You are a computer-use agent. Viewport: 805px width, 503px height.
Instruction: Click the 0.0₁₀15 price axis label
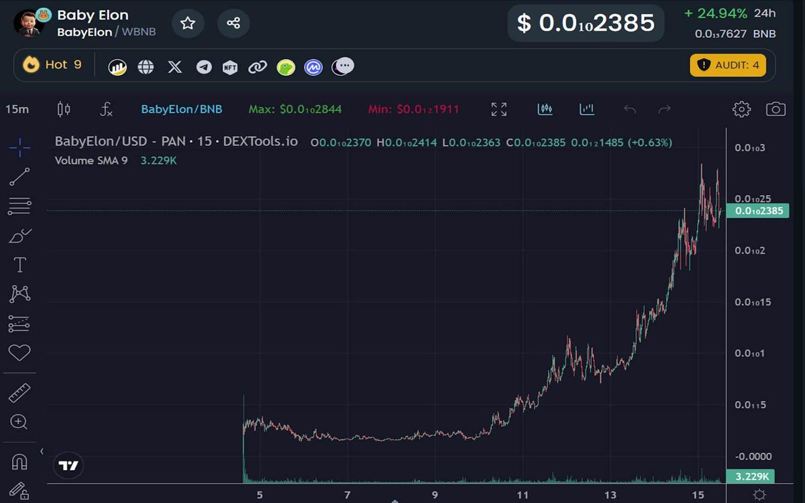click(753, 302)
